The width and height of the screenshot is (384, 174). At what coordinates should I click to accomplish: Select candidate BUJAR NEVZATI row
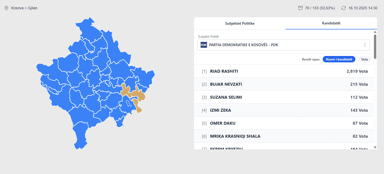[x=283, y=84]
